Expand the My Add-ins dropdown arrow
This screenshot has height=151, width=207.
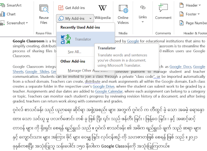point(91,18)
